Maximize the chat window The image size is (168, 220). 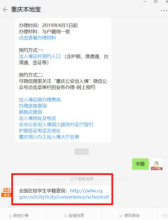[156, 2]
